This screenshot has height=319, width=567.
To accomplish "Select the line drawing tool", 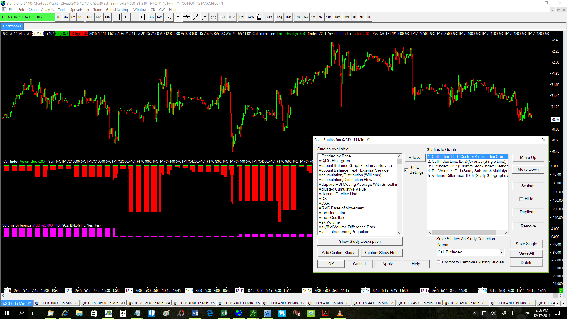I will 196,17.
